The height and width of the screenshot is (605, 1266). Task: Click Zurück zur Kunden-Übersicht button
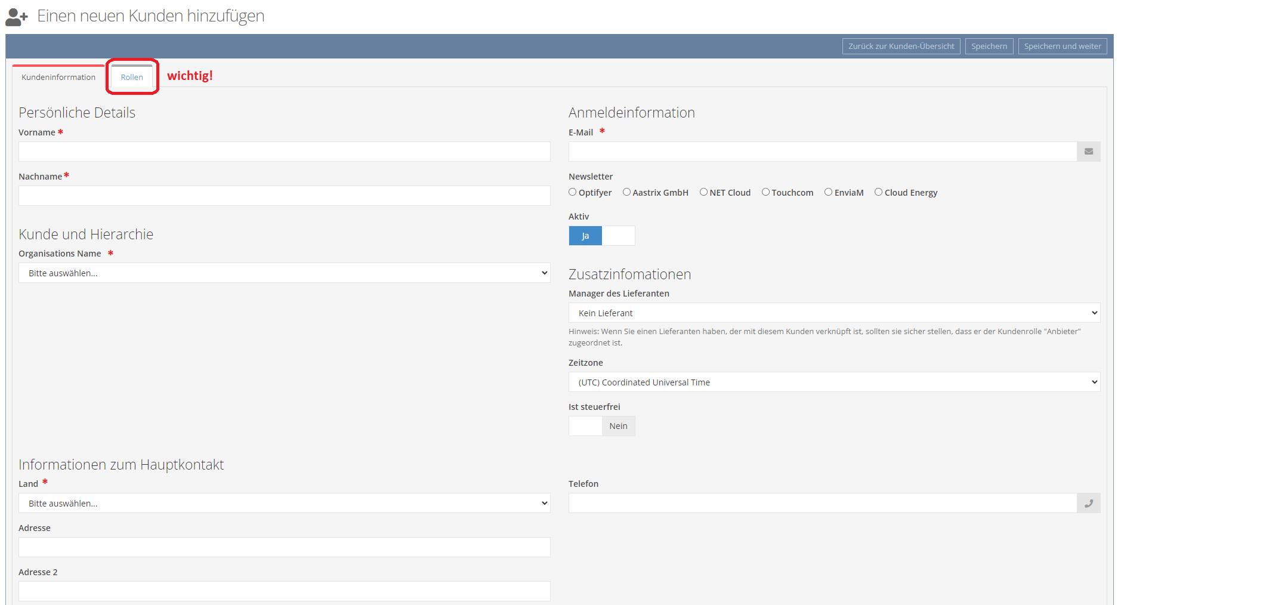pyautogui.click(x=901, y=47)
